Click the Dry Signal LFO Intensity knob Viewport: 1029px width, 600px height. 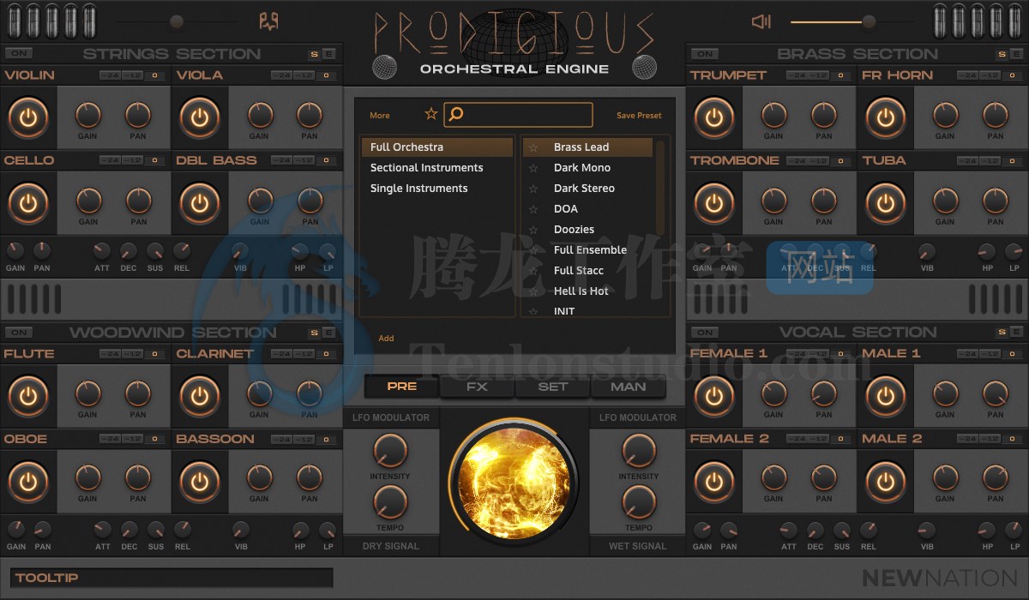390,451
